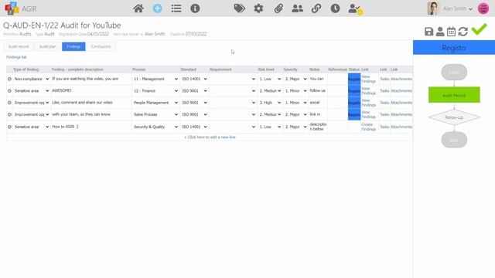Click the green checkmark complete icon
The image size is (495, 278).
click(480, 29)
